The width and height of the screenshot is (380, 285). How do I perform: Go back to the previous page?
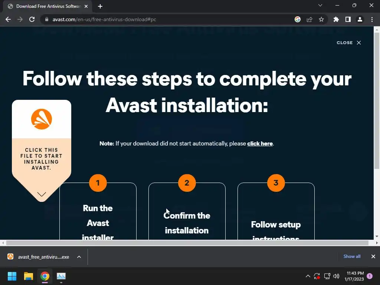click(x=8, y=19)
